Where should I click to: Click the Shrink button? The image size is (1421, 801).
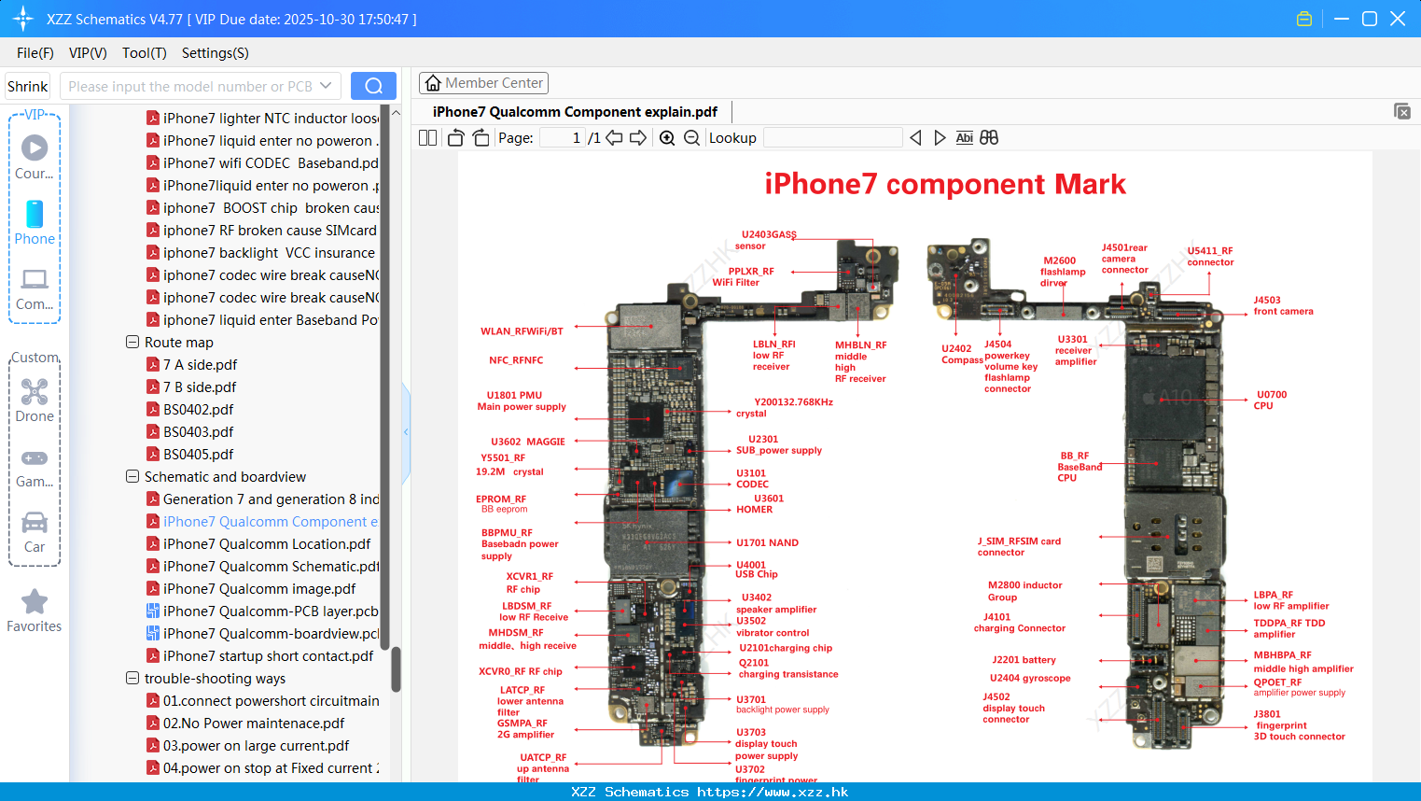[28, 86]
